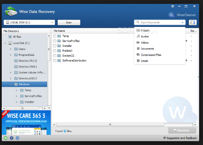This screenshot has width=203, height=145.
Task: Expand the Directory65017 node
Action: (11, 79)
